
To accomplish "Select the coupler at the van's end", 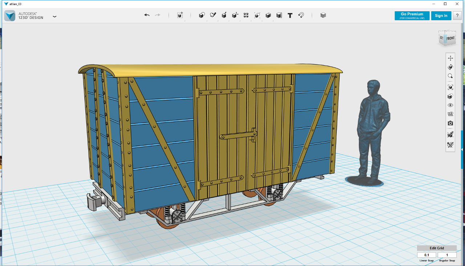I will pos(96,201).
